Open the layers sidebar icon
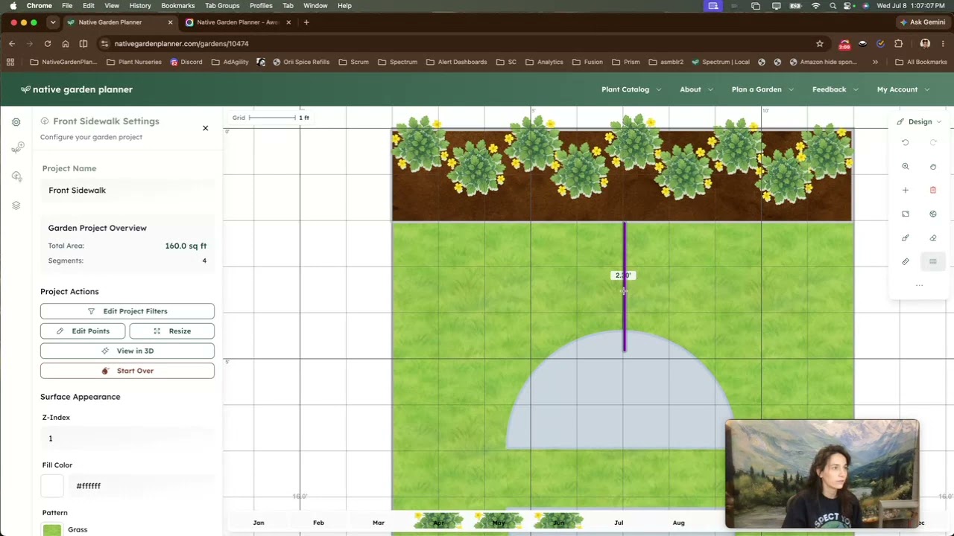The height and width of the screenshot is (536, 954). coord(16,205)
